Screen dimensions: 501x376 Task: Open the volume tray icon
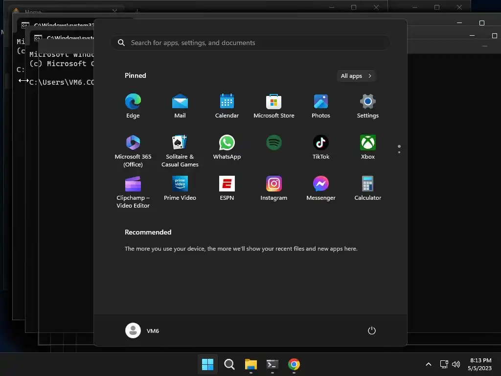[456, 364]
